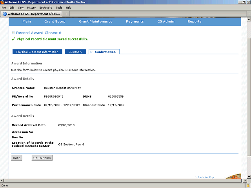
Task: Follow the Back to Top link
Action: 204,177
